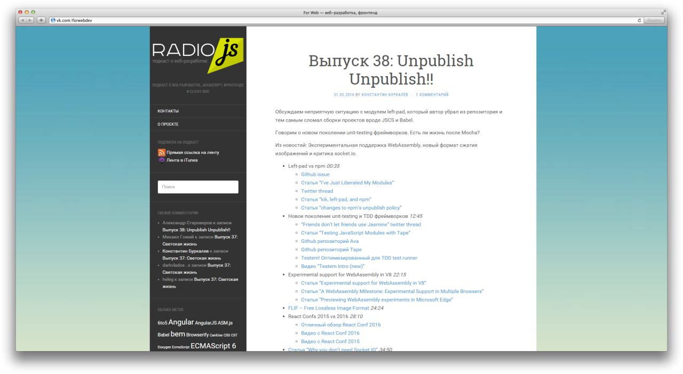Viewport: 683px width, 374px height.
Task: Enter full screen via corner arrows icon
Action: [664, 12]
